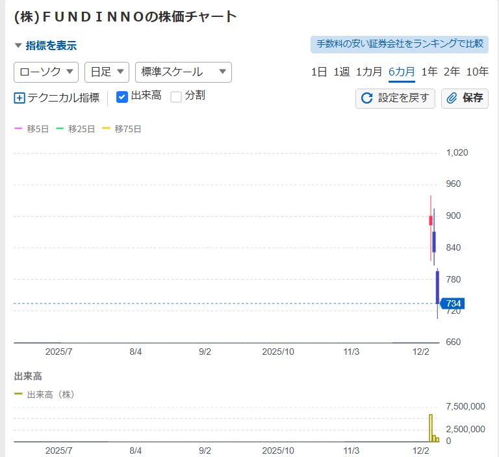The image size is (499, 457).
Task: Click the plus icon beside テクニカル指標
Action: click(x=19, y=98)
